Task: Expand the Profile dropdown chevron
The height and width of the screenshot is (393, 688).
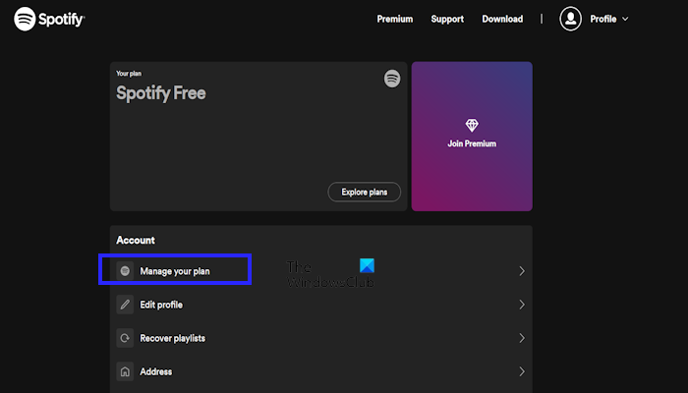Action: click(x=625, y=19)
